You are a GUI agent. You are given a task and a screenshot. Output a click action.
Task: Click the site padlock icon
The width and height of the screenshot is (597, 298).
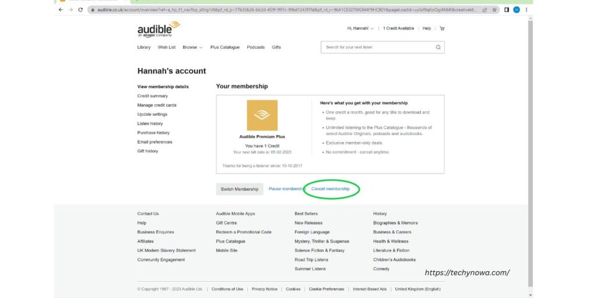[x=93, y=10]
